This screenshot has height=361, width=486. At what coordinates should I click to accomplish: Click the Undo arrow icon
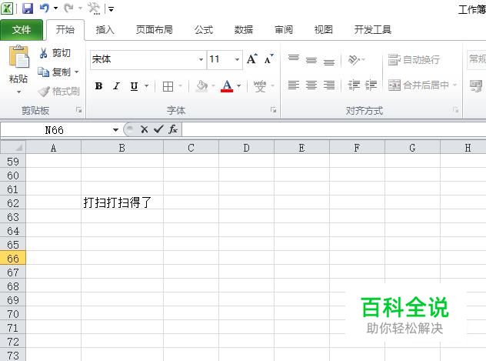[x=45, y=8]
